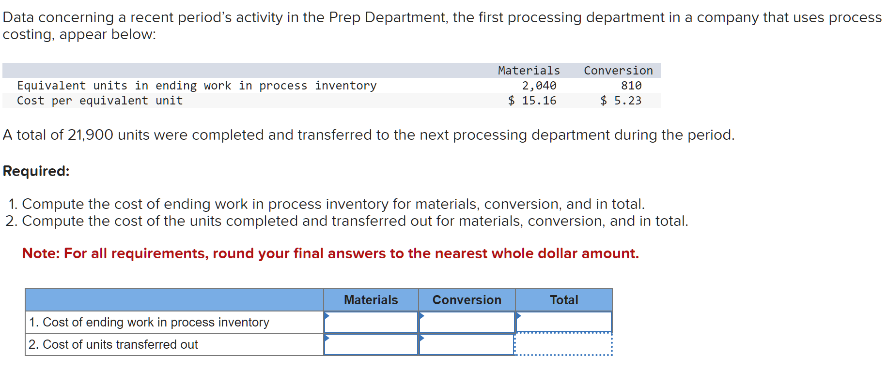Click the 'Cost per equivalent unit' data row label
This screenshot has height=385, width=887.
100,101
